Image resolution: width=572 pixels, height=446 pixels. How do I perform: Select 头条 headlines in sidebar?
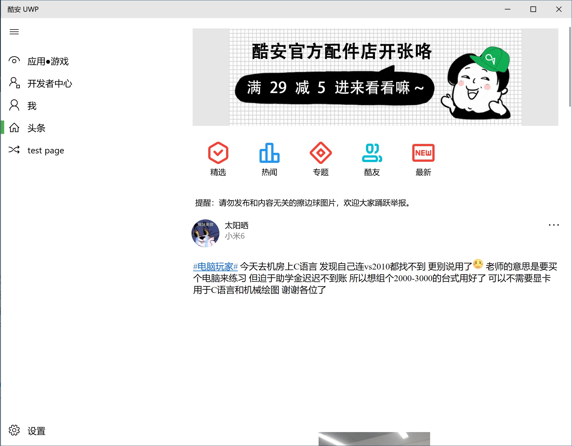click(36, 128)
